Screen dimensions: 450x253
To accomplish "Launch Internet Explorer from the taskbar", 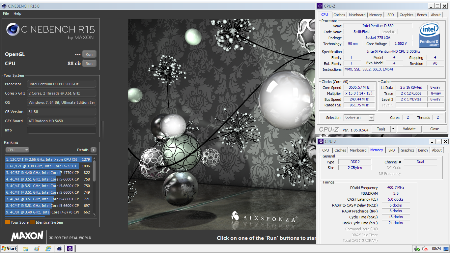I will [48, 249].
